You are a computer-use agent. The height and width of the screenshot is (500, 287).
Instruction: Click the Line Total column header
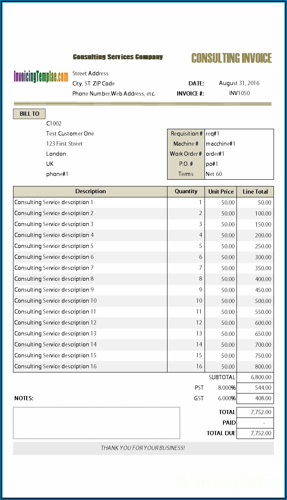(x=255, y=191)
